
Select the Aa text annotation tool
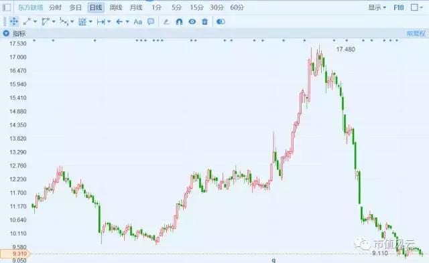point(137,21)
